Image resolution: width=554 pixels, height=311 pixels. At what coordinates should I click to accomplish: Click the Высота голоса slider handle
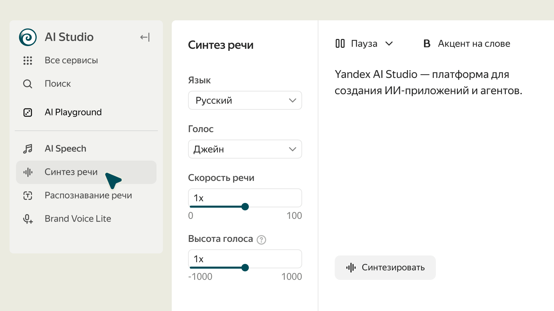(245, 268)
